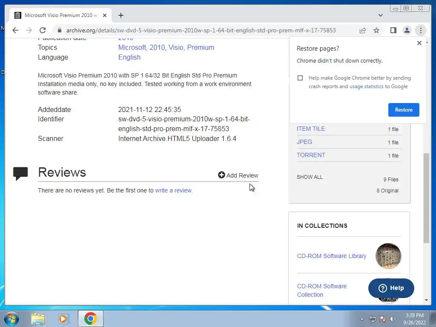Open CD-ROM Software Collection link
This screenshot has width=436, height=327.
322,290
